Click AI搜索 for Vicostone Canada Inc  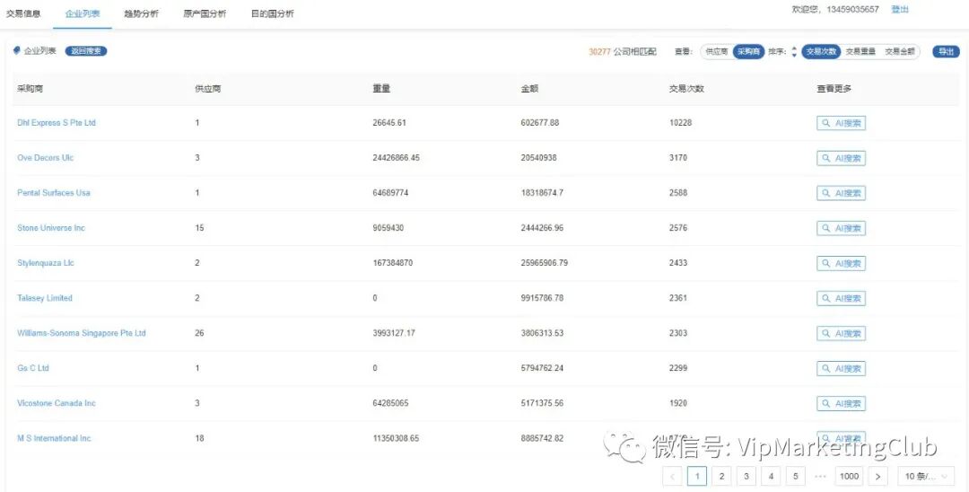(x=841, y=404)
